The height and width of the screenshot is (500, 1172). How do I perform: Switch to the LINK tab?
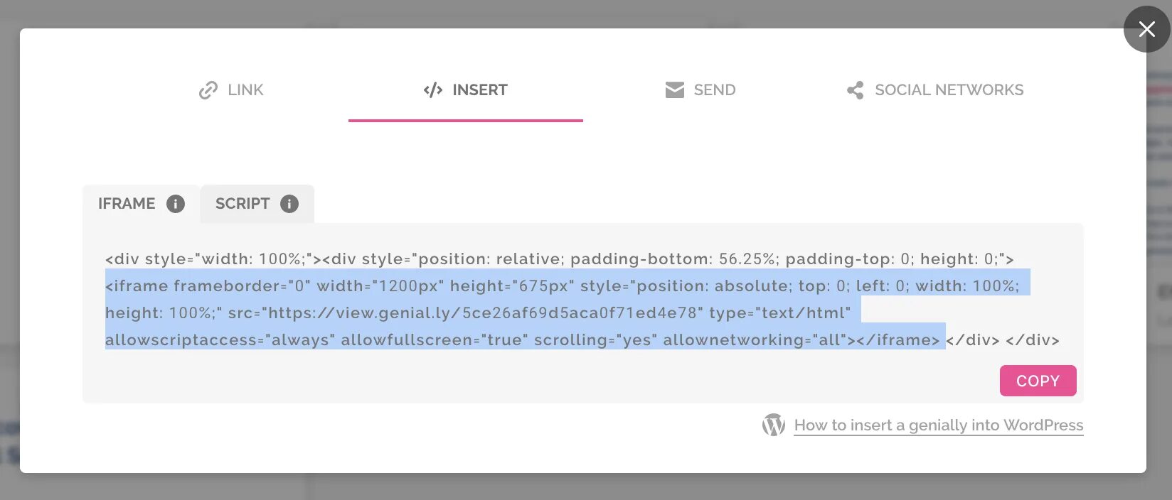(x=245, y=90)
